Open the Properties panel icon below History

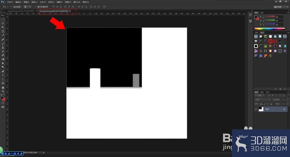tap(251, 21)
